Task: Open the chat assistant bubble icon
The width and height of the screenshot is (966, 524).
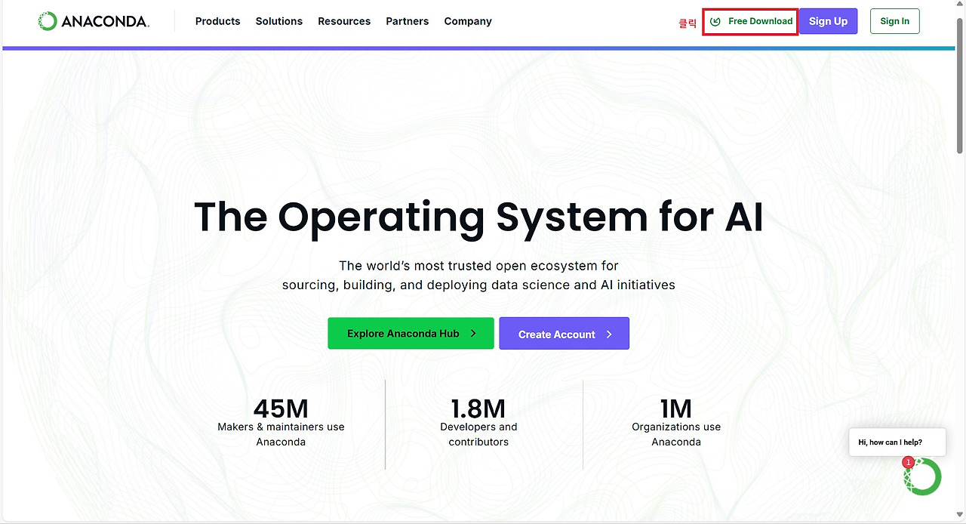Action: pyautogui.click(x=922, y=476)
